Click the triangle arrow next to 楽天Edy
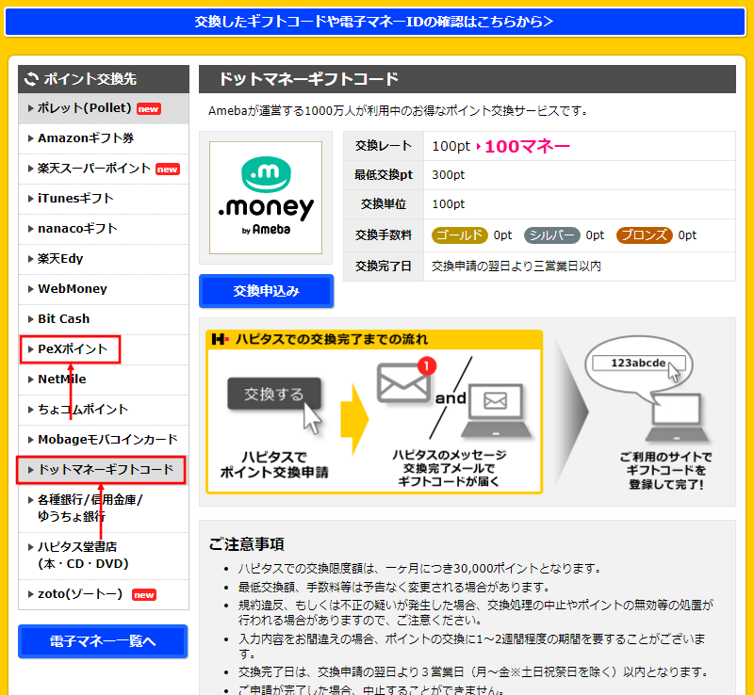The width and height of the screenshot is (754, 695). point(31,259)
